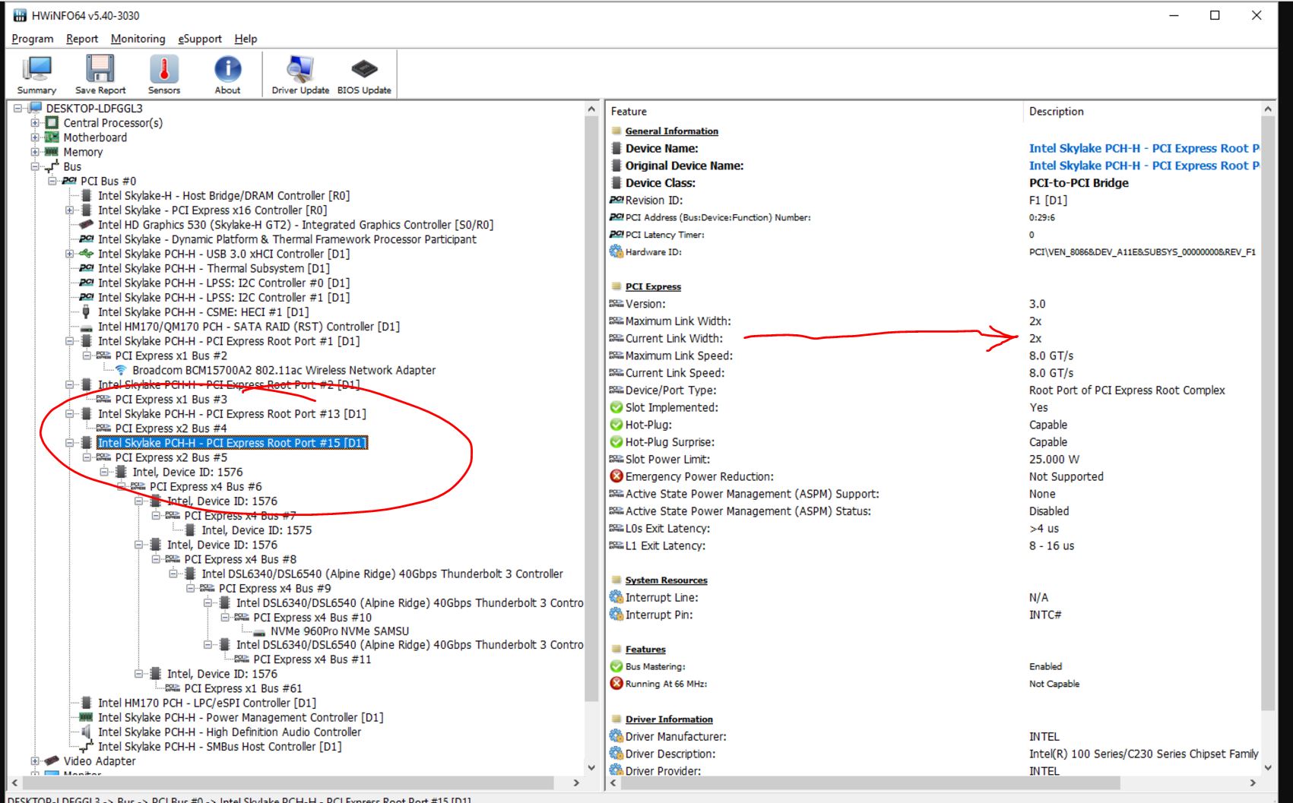Screen dimensions: 1293x803
Task: Collapse the PCI Express Root Port #1 node
Action: click(69, 341)
